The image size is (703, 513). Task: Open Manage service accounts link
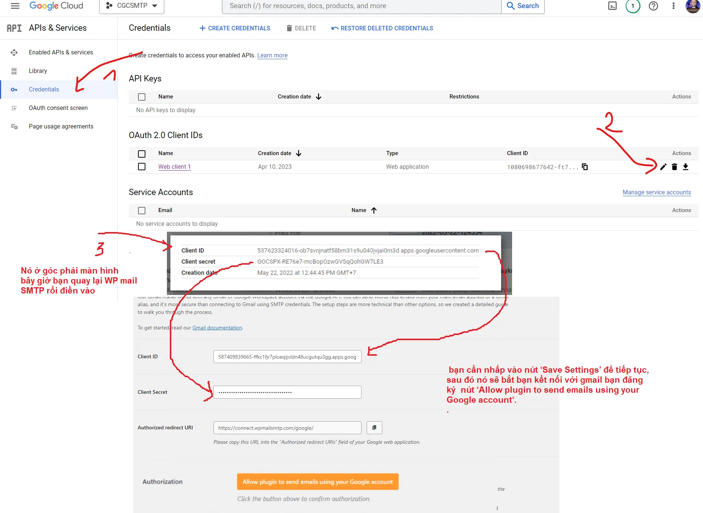656,192
